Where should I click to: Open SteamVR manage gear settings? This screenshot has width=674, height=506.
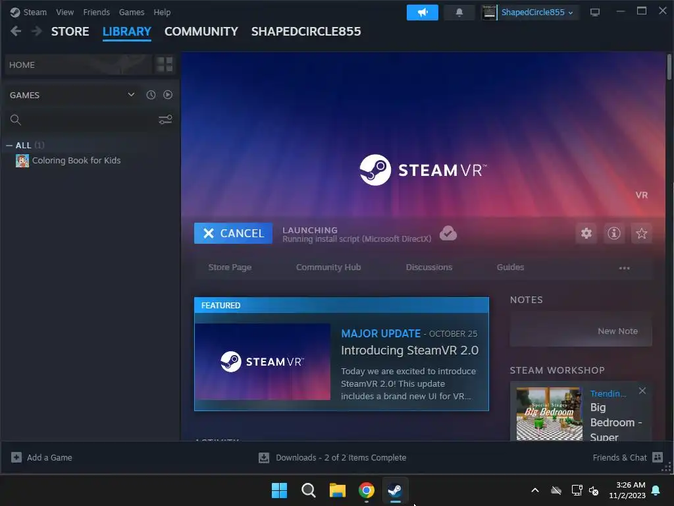tap(586, 233)
